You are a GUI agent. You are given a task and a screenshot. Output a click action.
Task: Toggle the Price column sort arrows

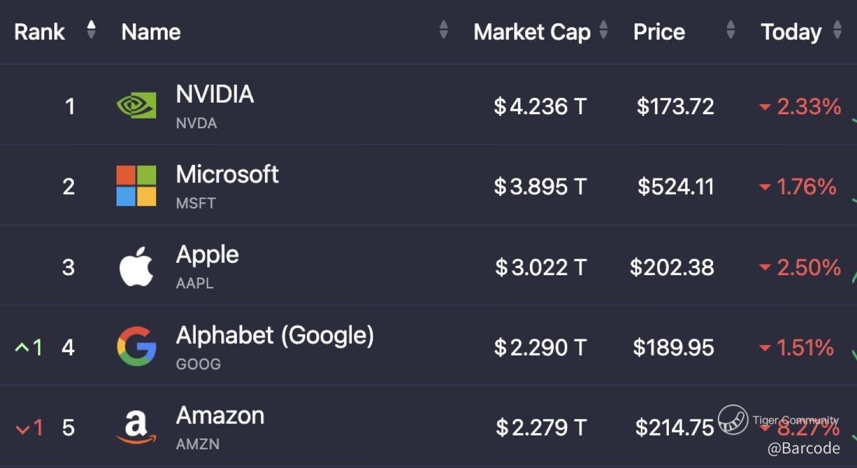tap(731, 30)
